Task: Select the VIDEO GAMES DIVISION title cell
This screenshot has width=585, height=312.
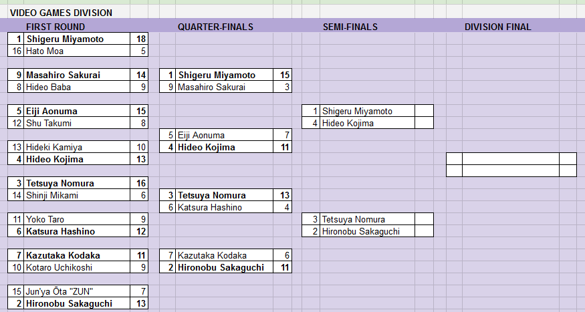Action: pos(62,13)
